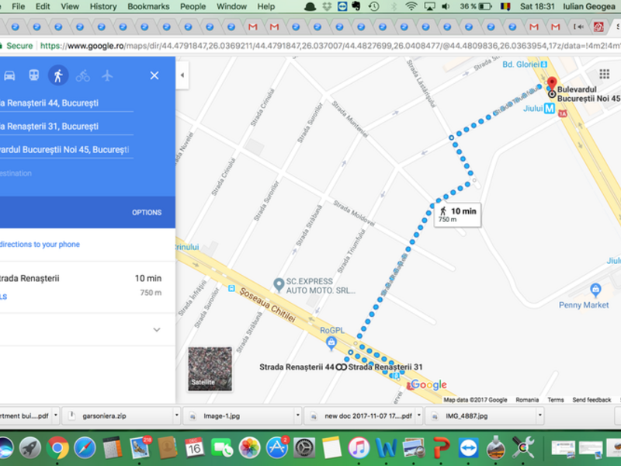This screenshot has height=466, width=621.
Task: Click the SC.EXPRESS AUTO MOTO place pin
Action: coord(278,286)
